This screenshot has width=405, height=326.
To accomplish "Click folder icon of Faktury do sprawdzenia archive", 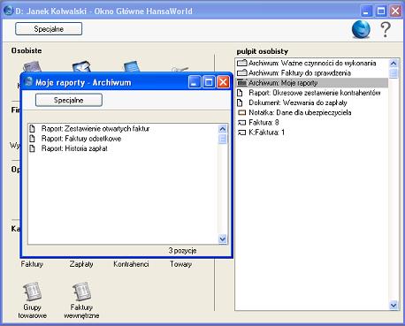I will pyautogui.click(x=242, y=72).
